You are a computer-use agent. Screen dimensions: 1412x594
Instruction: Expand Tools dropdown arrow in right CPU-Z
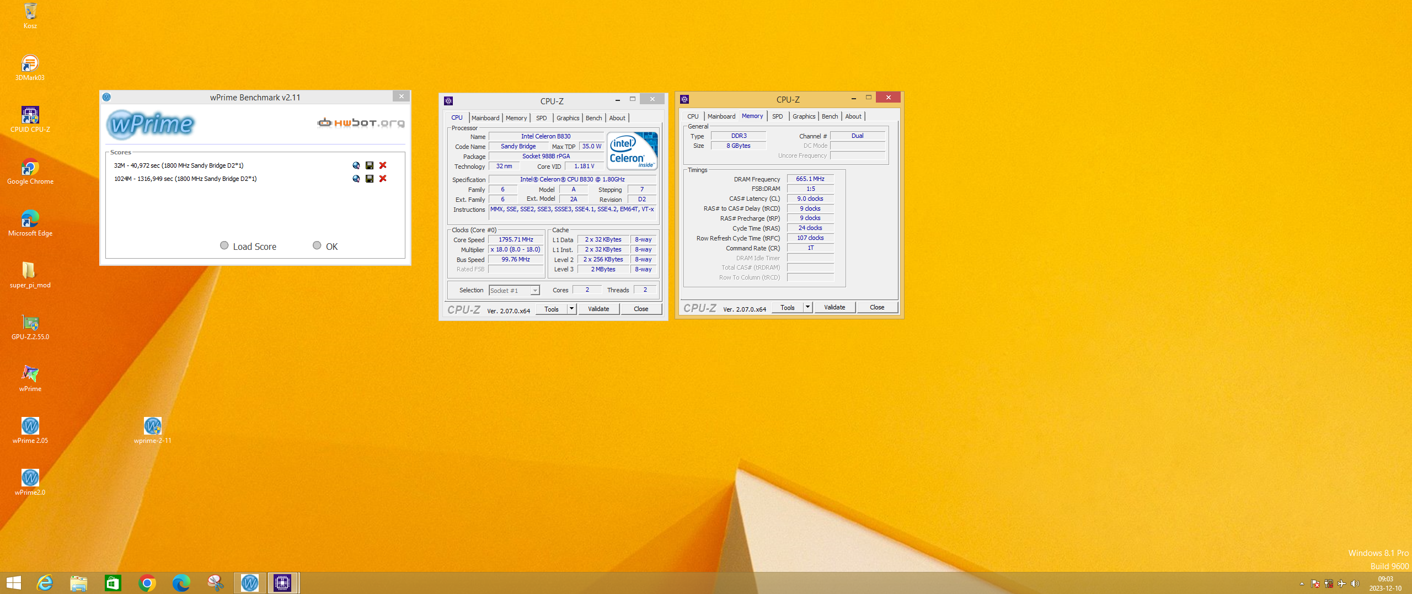tap(807, 307)
